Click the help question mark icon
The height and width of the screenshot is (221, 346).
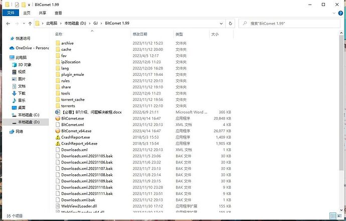pos(340,13)
